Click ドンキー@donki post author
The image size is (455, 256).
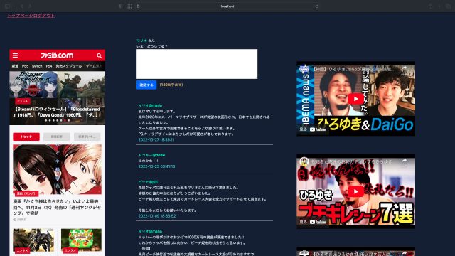point(151,155)
